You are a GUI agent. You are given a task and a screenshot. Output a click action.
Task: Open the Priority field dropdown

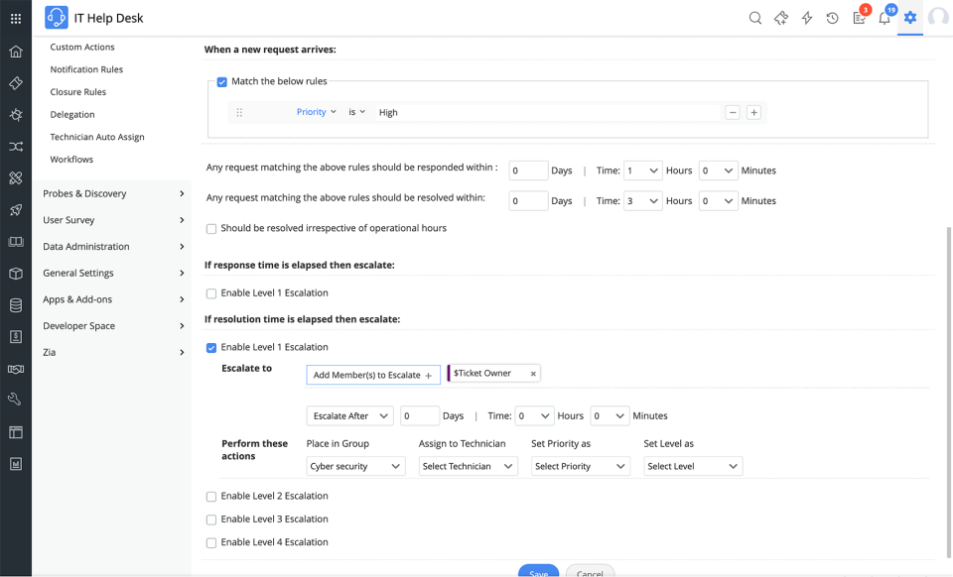coord(316,112)
